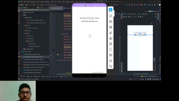This screenshot has height=101, width=179.
Task: Select activity_main.xml in the project tree
Action: point(32,28)
